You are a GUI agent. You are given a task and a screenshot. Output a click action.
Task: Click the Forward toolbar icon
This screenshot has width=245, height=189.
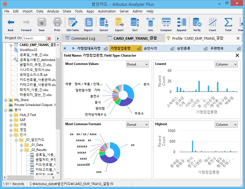[26, 24]
